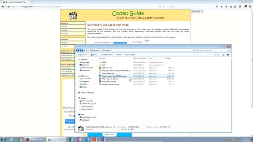Click the Forum link on Codec Guide
Image resolution: width=253 pixels, height=142 pixels.
click(x=65, y=43)
